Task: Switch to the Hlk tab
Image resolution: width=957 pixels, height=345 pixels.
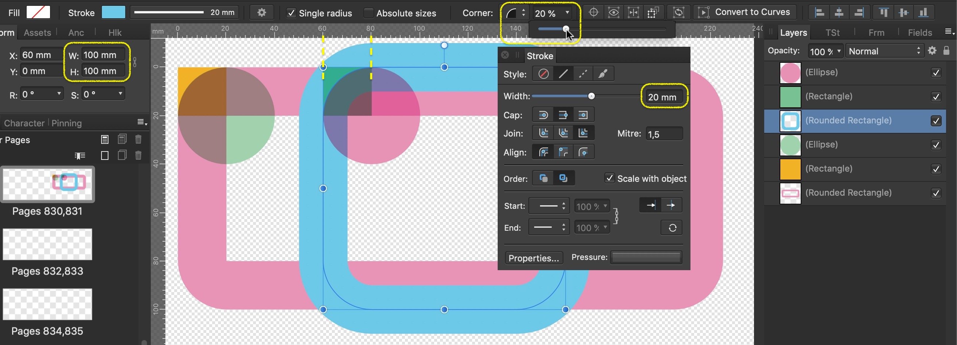Action: pos(115,33)
